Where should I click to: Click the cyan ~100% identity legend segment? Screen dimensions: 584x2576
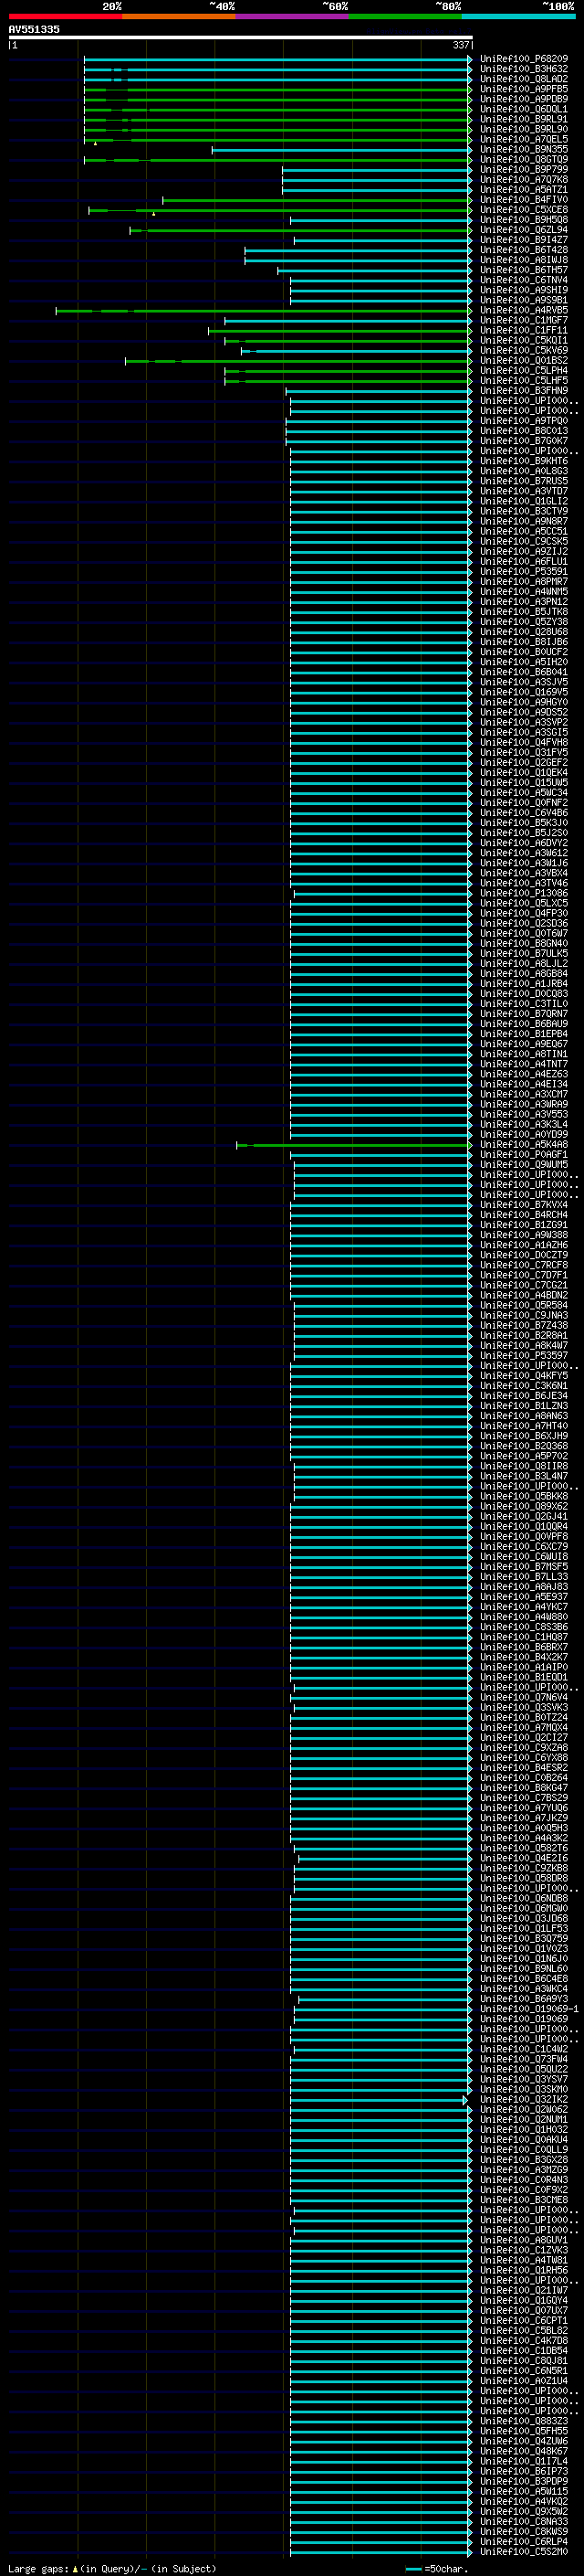pos(518,16)
